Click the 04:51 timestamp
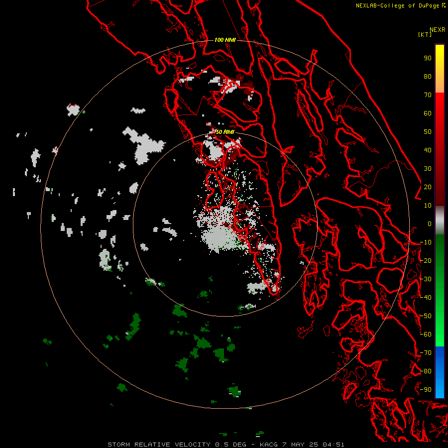Screen dimensions: 448x448 coord(334,445)
